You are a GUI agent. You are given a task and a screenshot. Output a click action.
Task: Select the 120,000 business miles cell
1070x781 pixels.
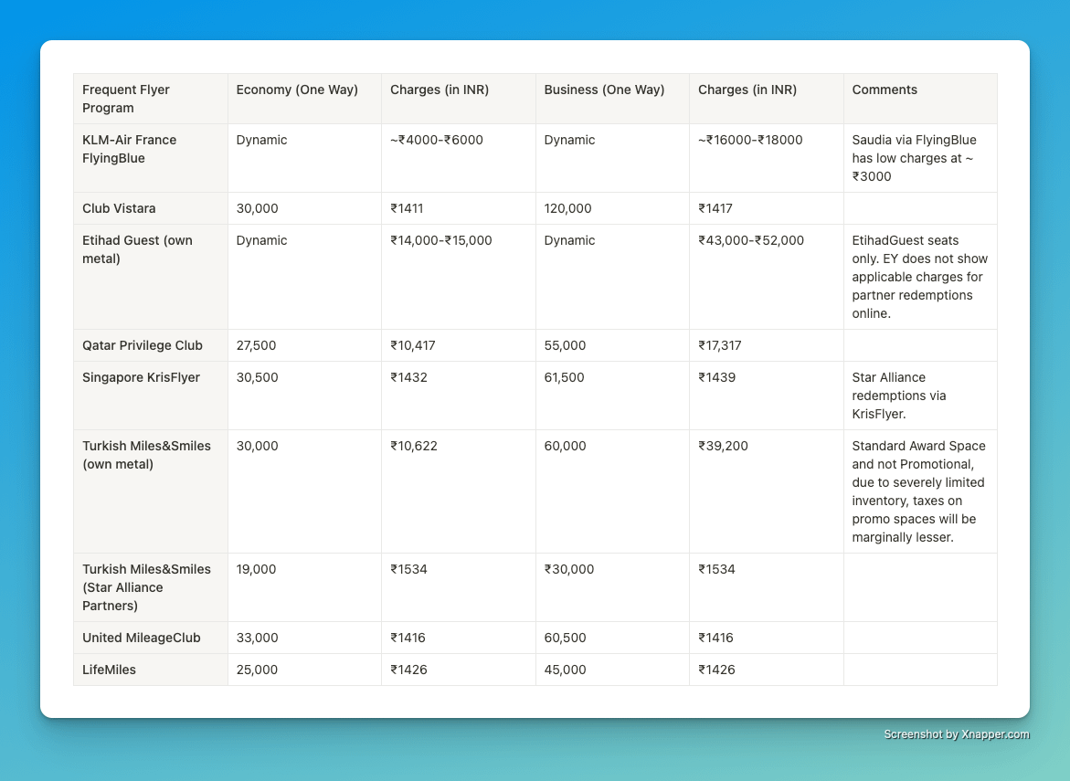pos(567,208)
